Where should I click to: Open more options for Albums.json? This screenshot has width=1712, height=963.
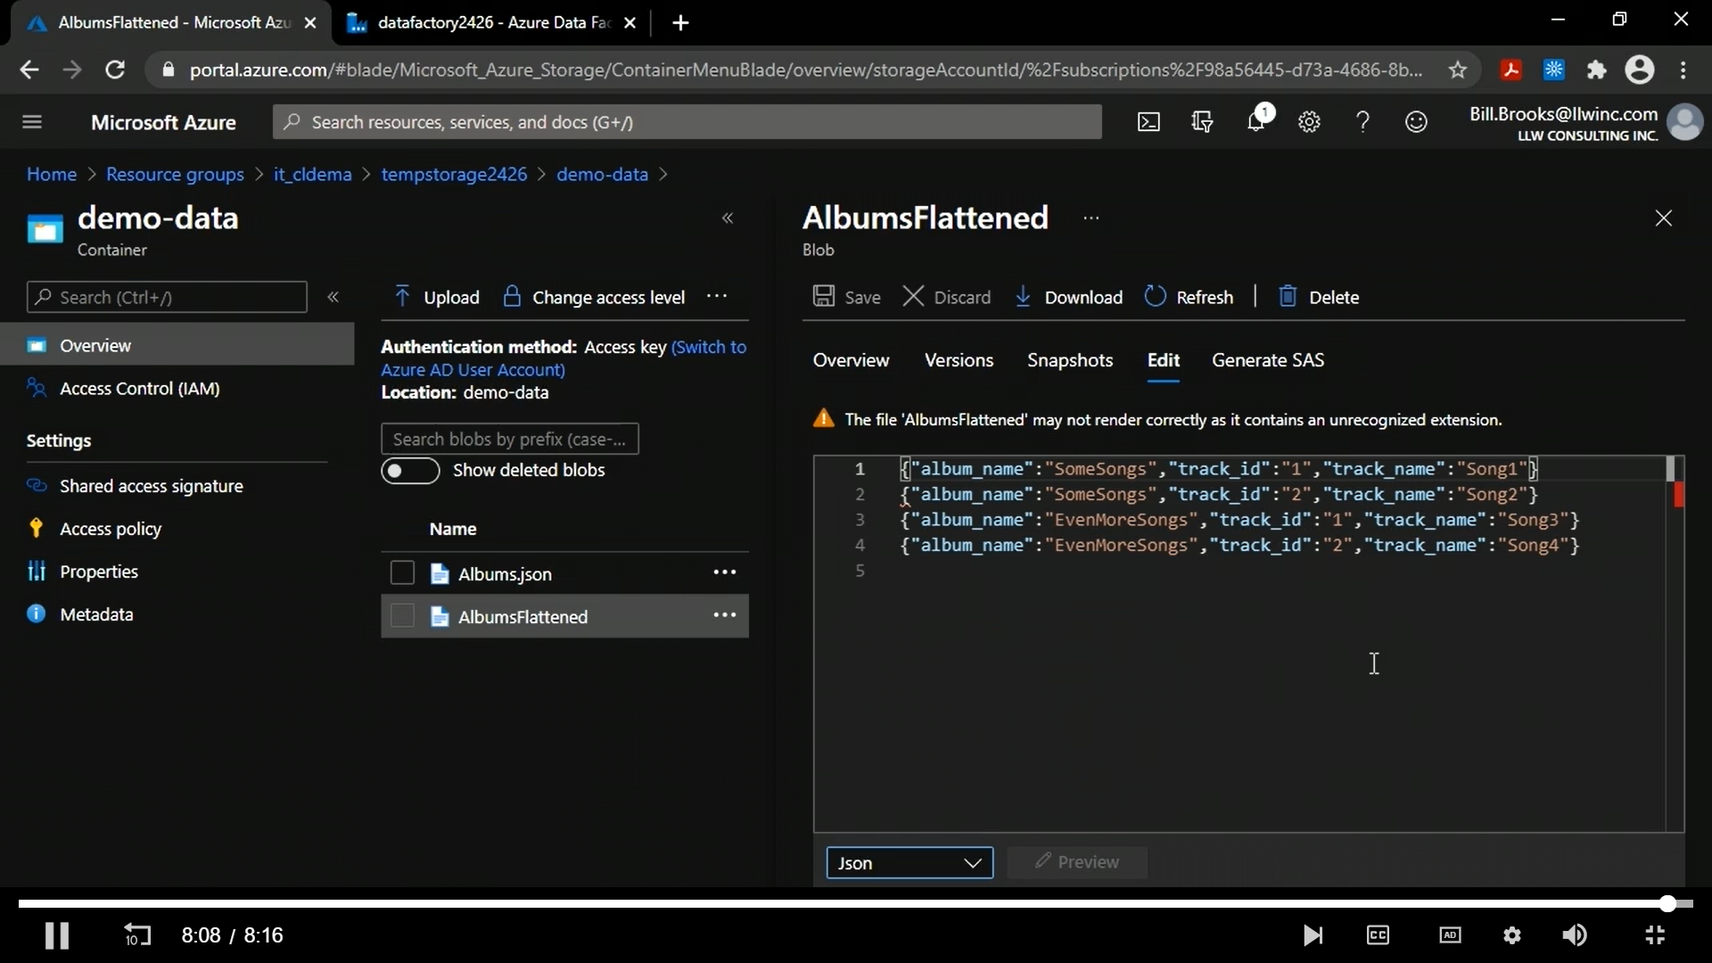tap(724, 572)
